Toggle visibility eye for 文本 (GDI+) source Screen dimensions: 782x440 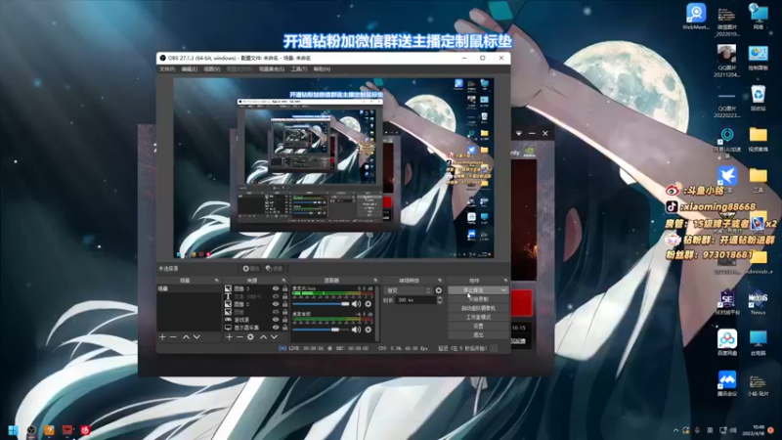click(x=276, y=296)
